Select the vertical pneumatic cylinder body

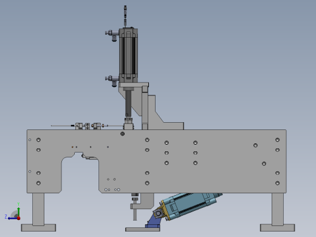tap(128, 55)
